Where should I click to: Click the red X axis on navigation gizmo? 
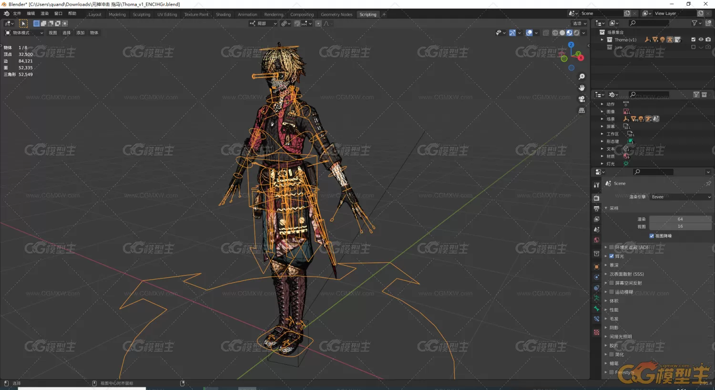(580, 58)
